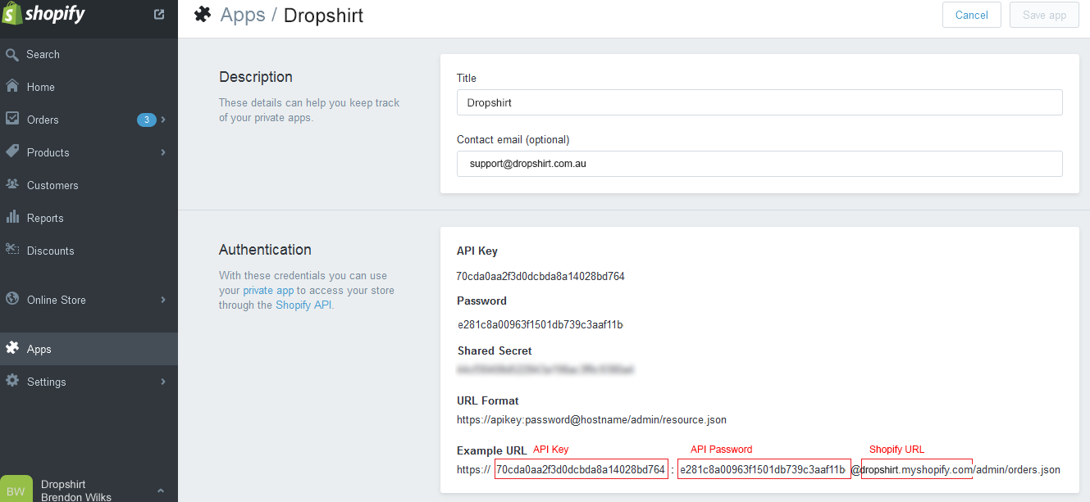Viewport: 1090px width, 502px height.
Task: Open Products in the sidebar
Action: [89, 152]
